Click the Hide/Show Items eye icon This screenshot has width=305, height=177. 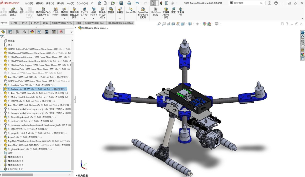coord(197,24)
